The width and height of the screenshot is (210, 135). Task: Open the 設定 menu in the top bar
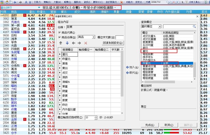click(131, 2)
